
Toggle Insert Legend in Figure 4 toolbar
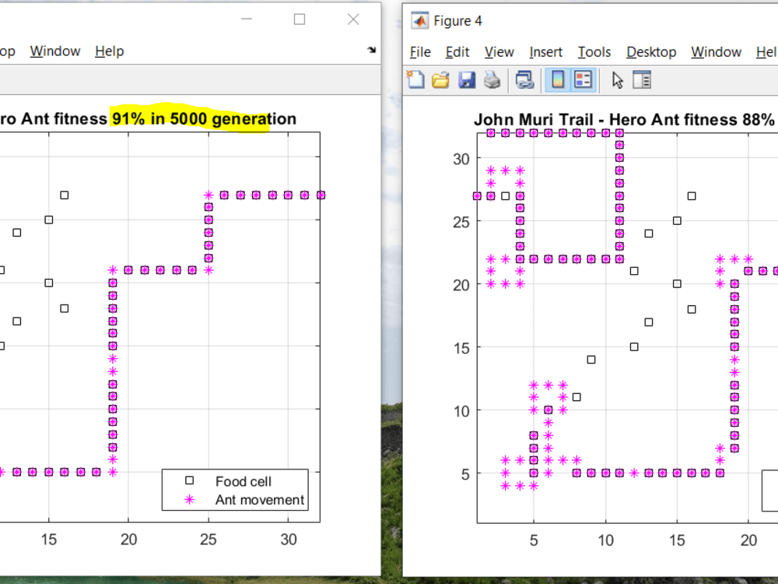[583, 79]
